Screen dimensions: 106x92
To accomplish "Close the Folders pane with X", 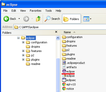I will [x=56, y=32].
